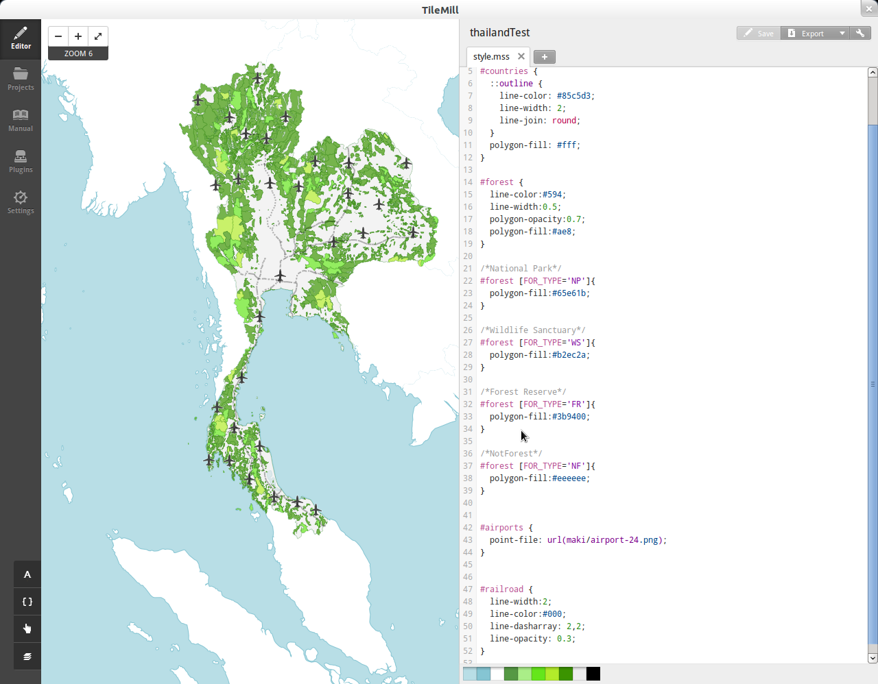Zoom in the map with plus button

tap(78, 36)
